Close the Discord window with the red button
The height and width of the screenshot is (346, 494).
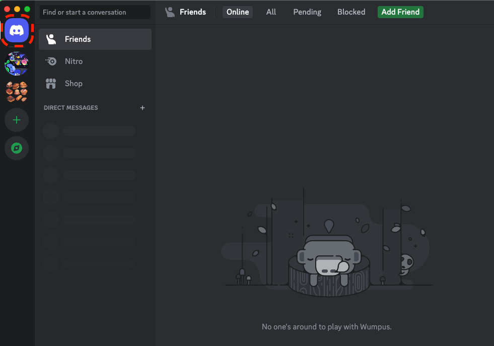click(7, 9)
